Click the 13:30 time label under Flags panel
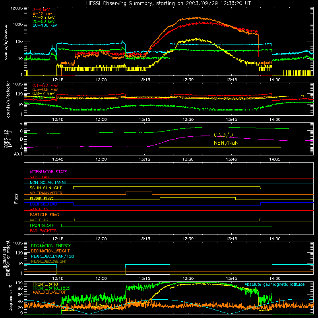 (188, 239)
